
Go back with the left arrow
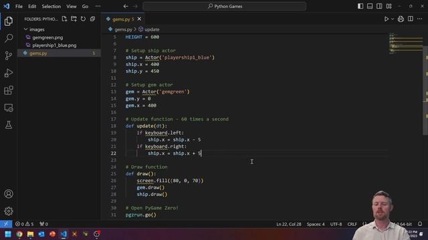pyautogui.click(x=126, y=6)
